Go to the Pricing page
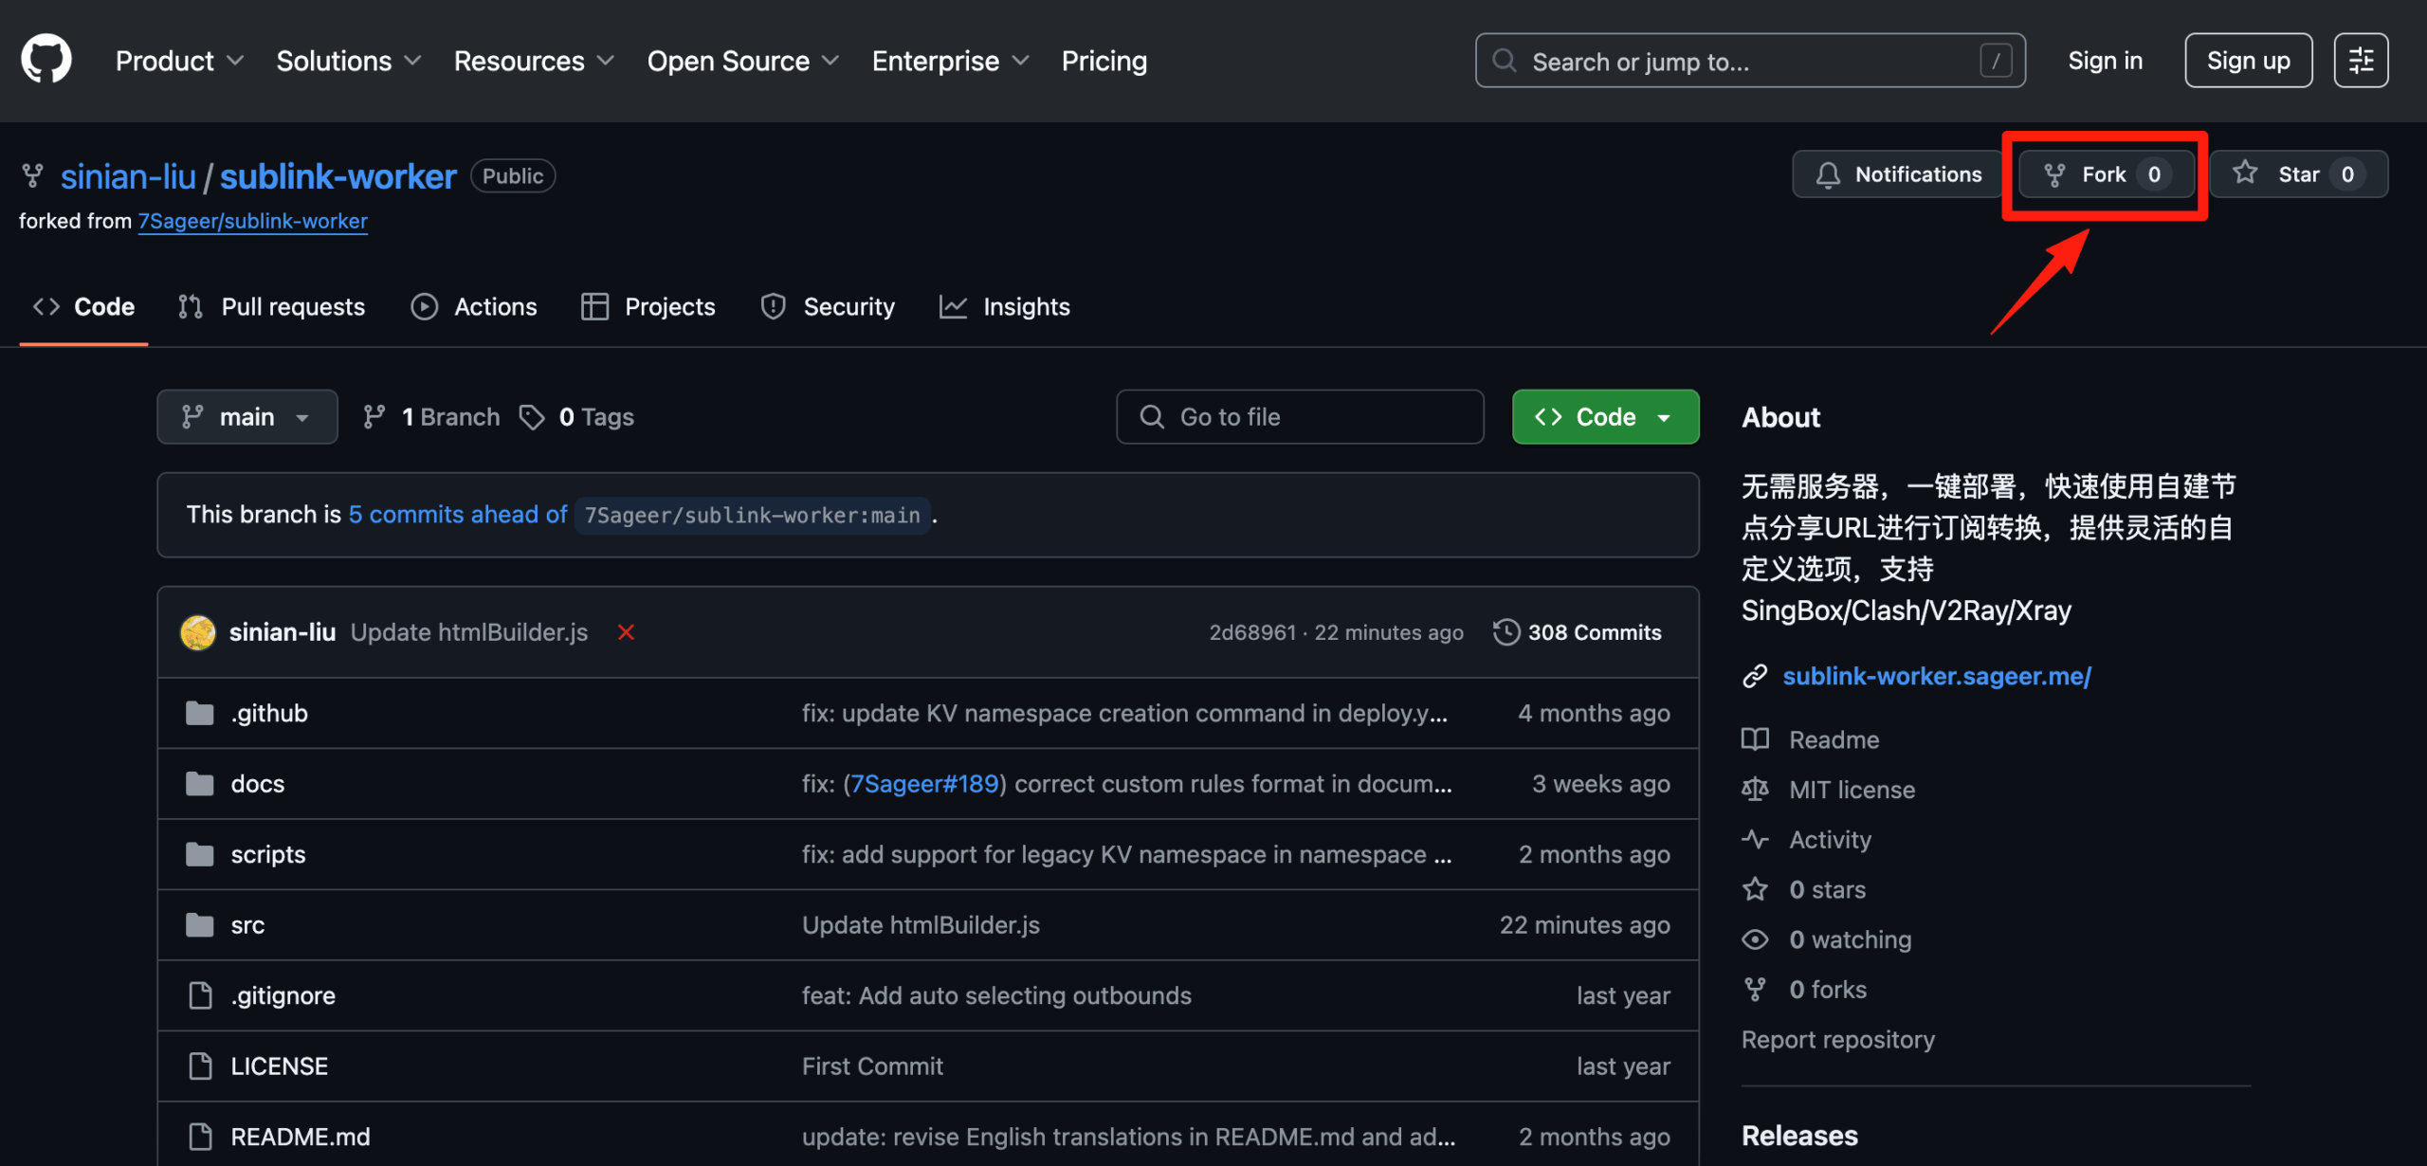 (x=1104, y=61)
